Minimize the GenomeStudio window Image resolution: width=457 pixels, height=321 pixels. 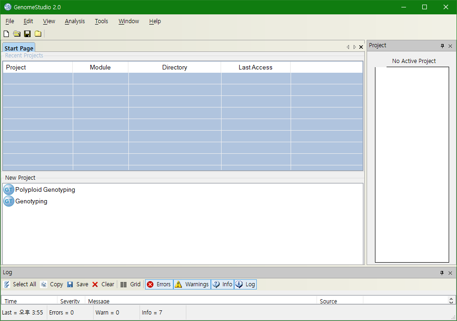(403, 7)
